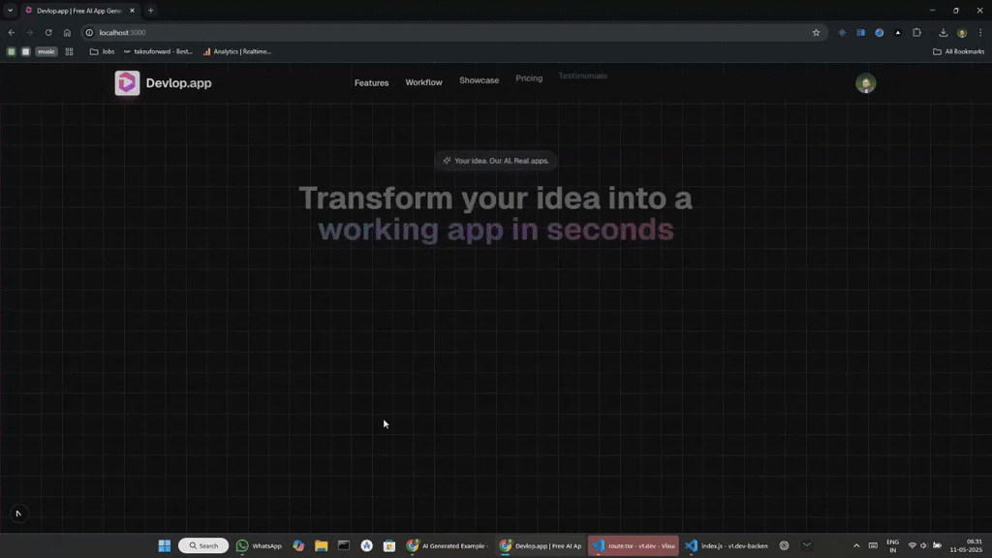The width and height of the screenshot is (992, 558).
Task: Expand the Jobs bookmarks folder
Action: coord(103,52)
